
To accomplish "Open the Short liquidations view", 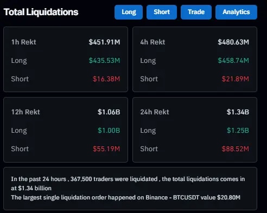I will pos(162,12).
